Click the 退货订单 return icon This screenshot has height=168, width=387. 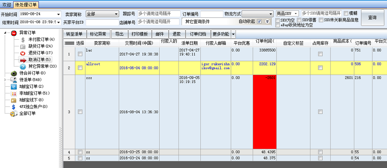tap(23, 53)
